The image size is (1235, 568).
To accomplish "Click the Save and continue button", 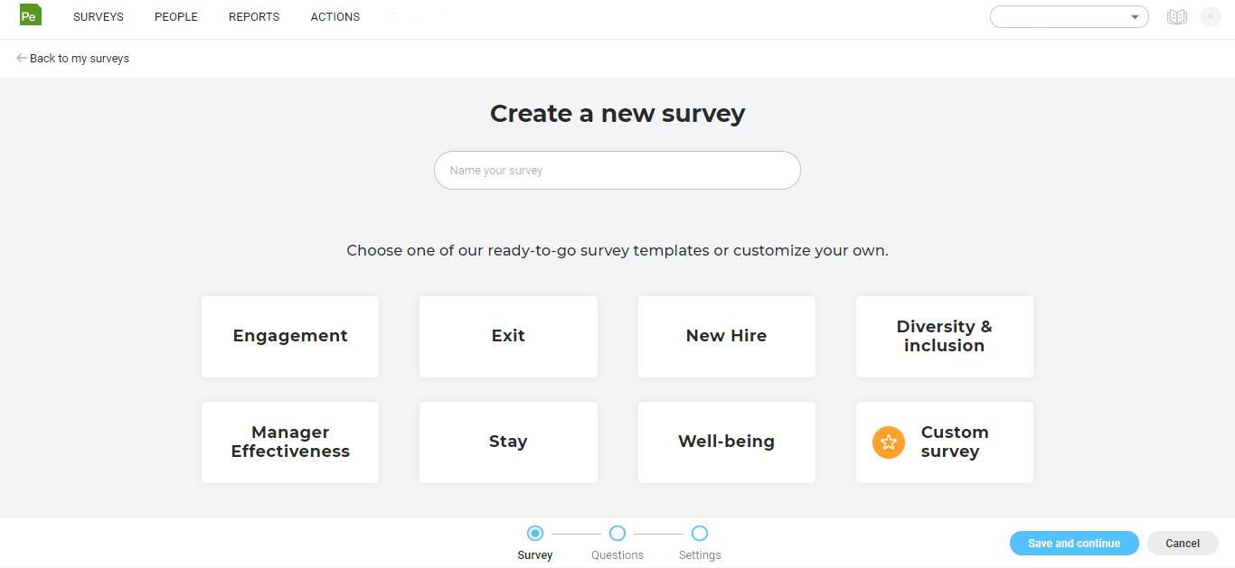I will 1074,543.
